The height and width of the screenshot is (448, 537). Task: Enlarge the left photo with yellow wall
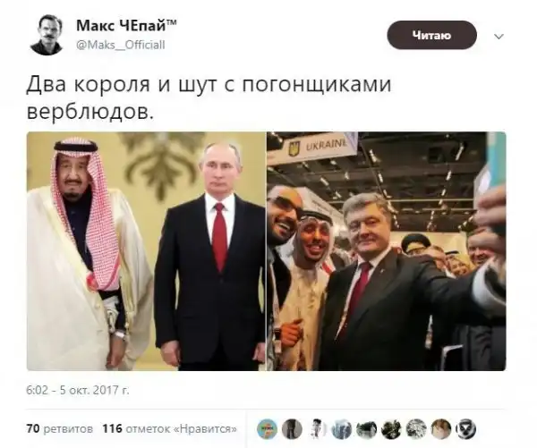pos(146,251)
